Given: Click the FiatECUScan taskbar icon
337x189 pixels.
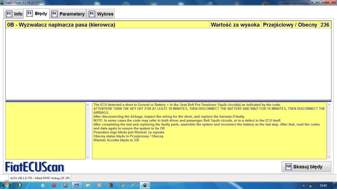Looking at the screenshot, I should [145, 185].
